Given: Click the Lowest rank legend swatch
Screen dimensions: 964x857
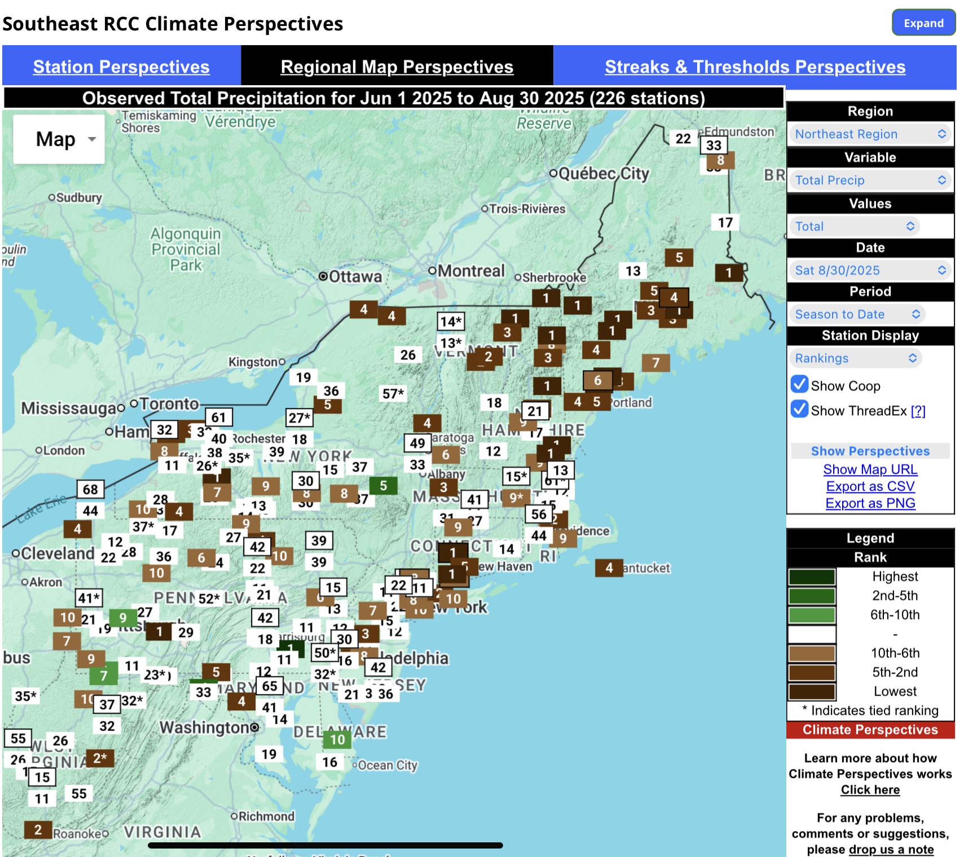Looking at the screenshot, I should (812, 692).
